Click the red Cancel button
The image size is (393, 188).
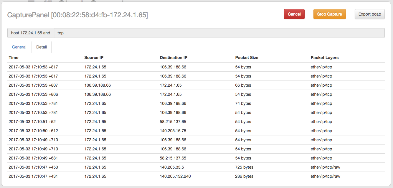click(x=294, y=14)
